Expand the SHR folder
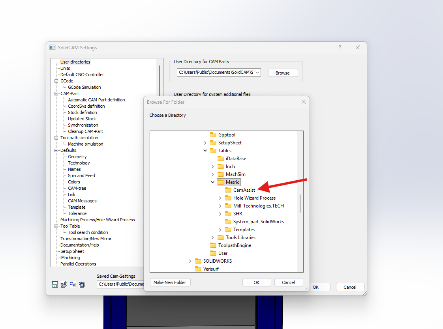The height and width of the screenshot is (329, 443). [x=220, y=214]
